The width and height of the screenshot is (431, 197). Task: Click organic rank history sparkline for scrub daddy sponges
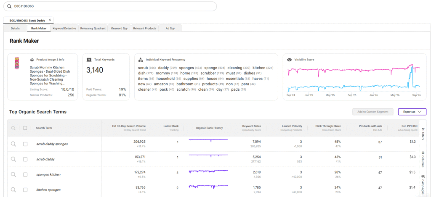tap(208, 140)
